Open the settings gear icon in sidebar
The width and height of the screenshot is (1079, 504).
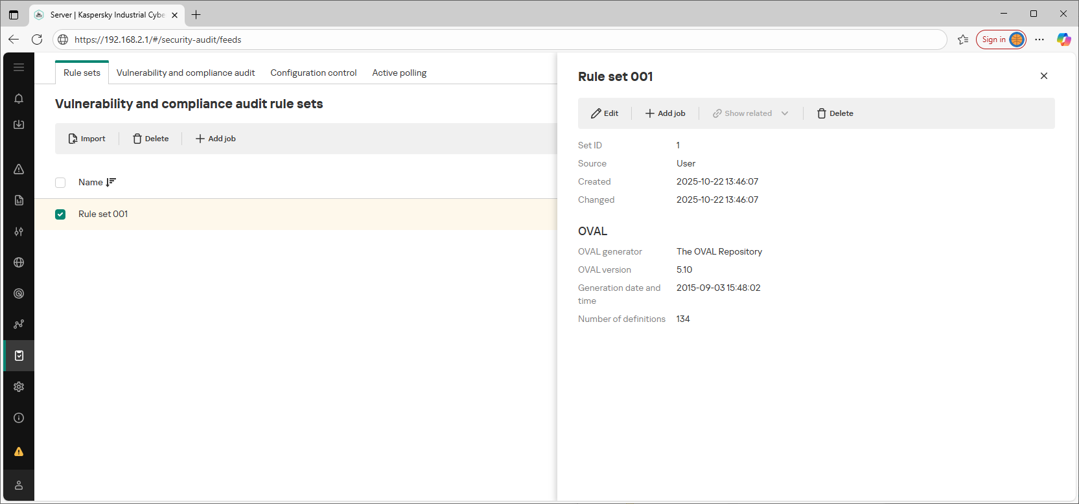click(x=19, y=387)
